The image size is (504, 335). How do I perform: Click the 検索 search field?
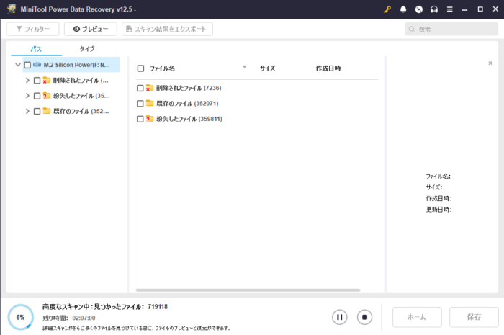[x=451, y=29]
